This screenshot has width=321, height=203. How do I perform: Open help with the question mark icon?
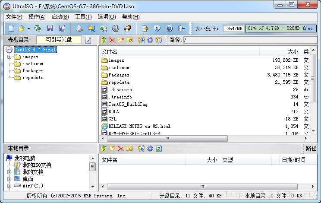pos(169,29)
